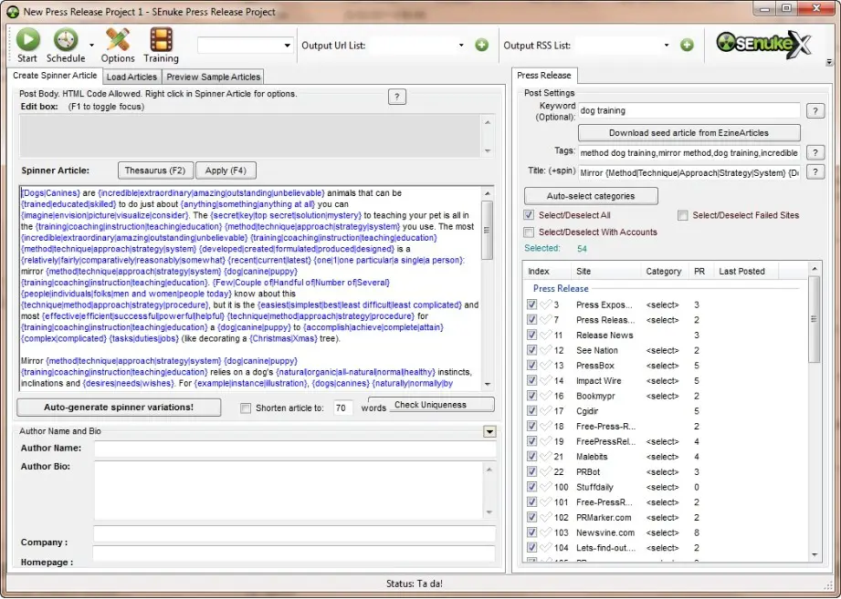Open the Output RSS List dropdown

pos(667,46)
